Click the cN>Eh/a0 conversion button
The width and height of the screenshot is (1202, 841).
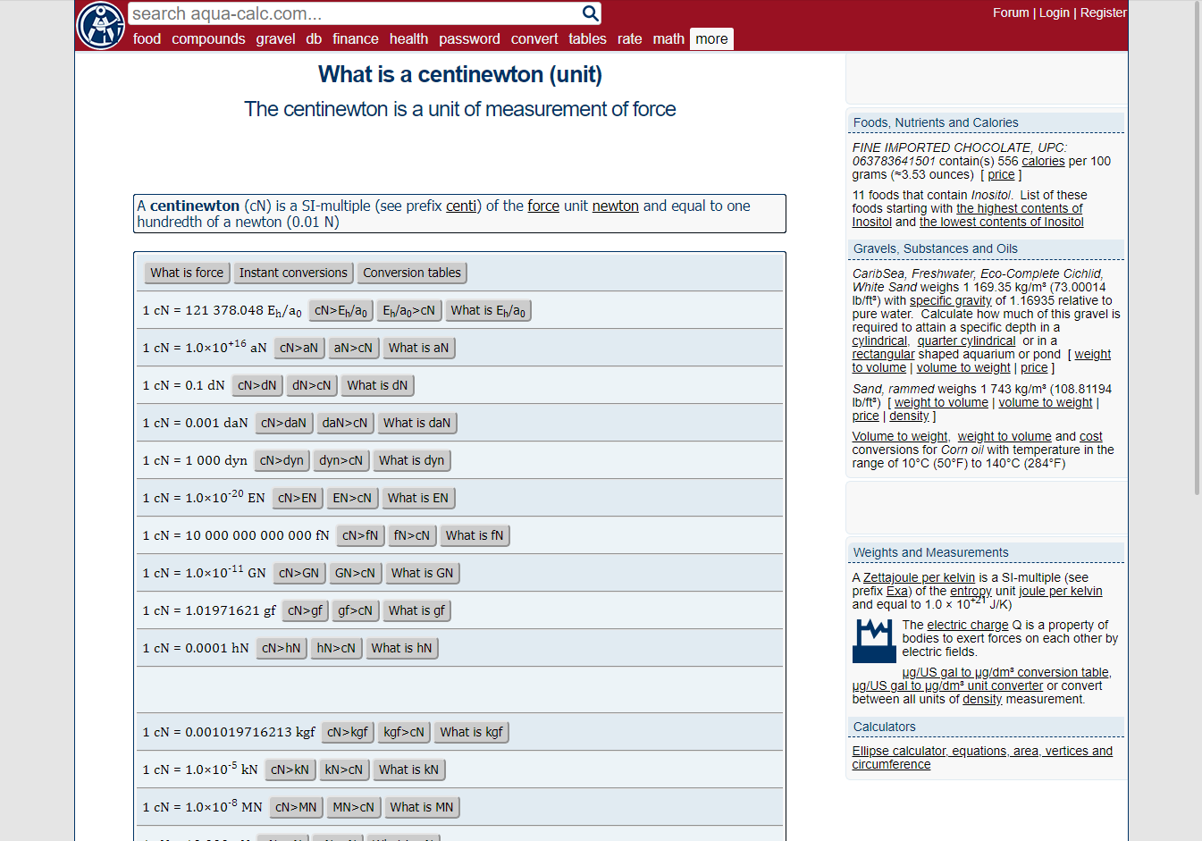340,310
